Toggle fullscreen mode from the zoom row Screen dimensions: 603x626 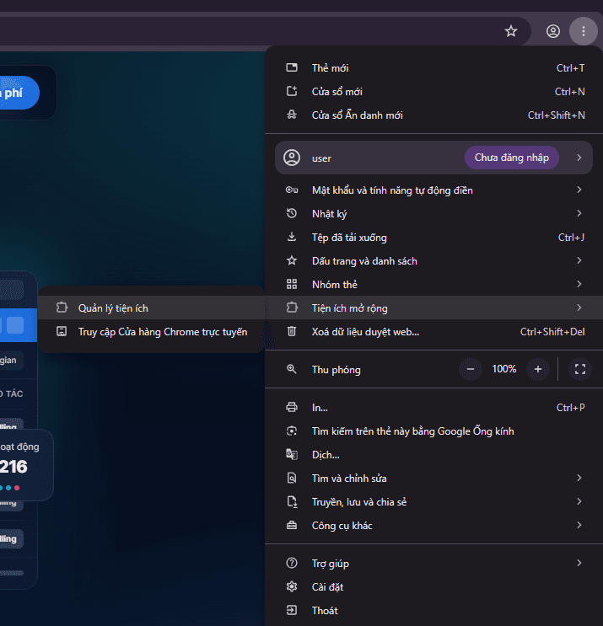coord(580,369)
